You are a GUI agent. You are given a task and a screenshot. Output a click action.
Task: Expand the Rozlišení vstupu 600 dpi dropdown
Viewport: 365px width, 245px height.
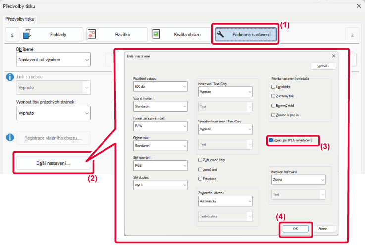click(160, 87)
